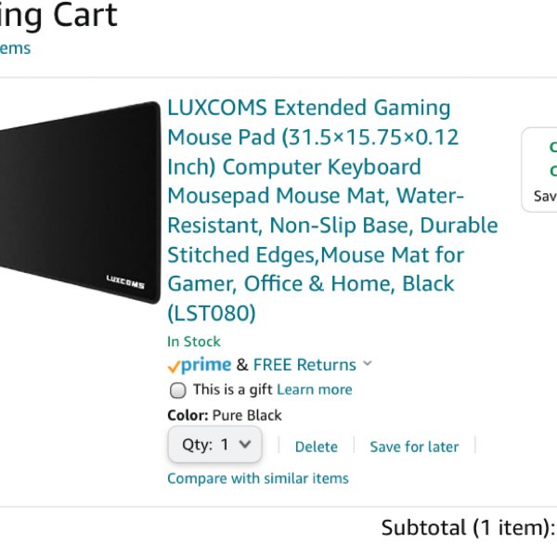Delete the mouse pad from cart

click(x=317, y=447)
